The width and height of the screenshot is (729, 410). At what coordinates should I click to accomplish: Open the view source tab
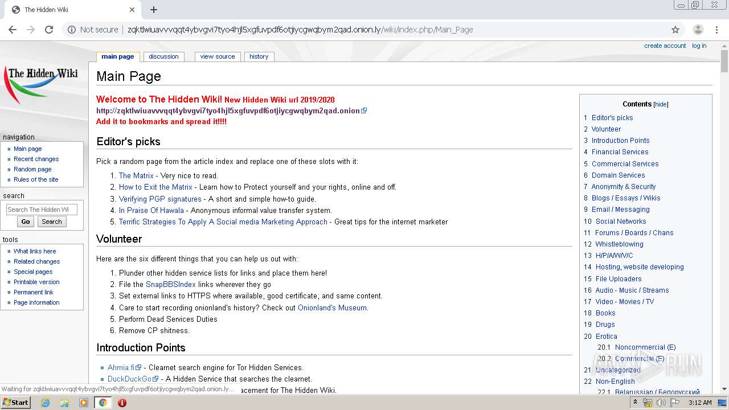[x=218, y=56]
